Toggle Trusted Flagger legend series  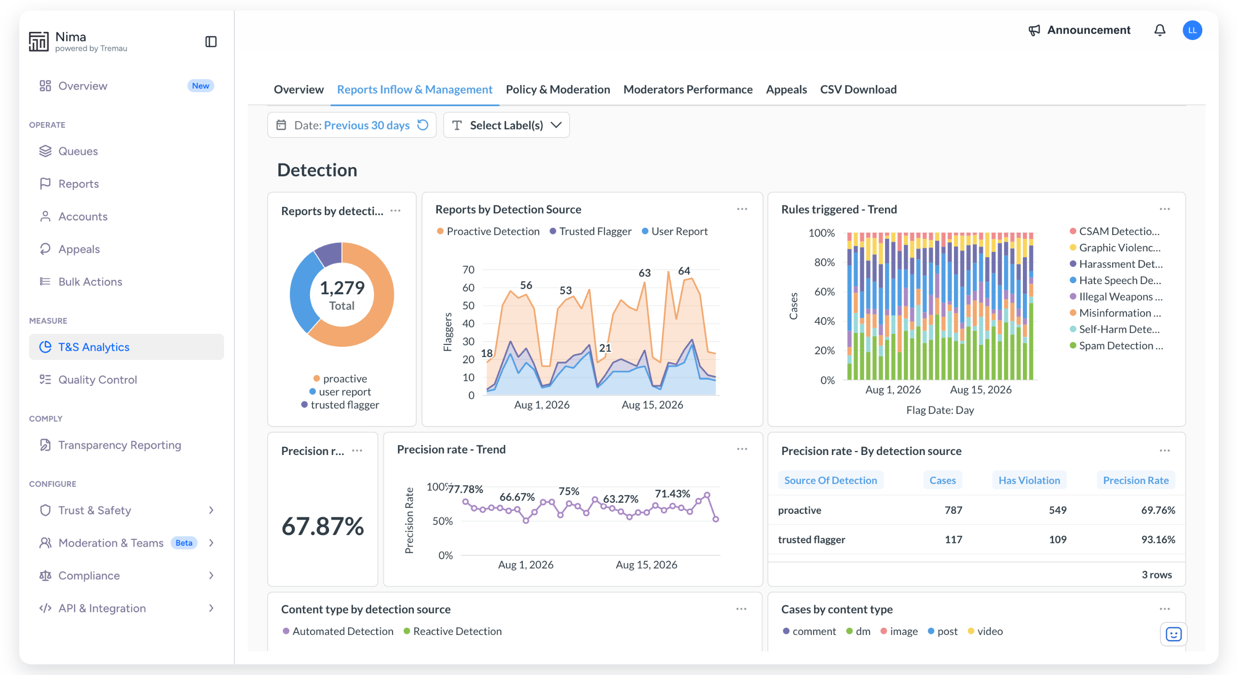click(590, 232)
